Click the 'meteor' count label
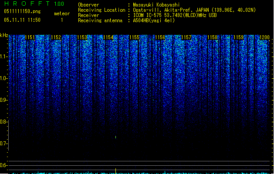274x174 pixels. (x=62, y=13)
